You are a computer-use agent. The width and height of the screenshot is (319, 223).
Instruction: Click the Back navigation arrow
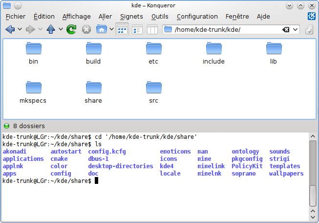coord(10,29)
